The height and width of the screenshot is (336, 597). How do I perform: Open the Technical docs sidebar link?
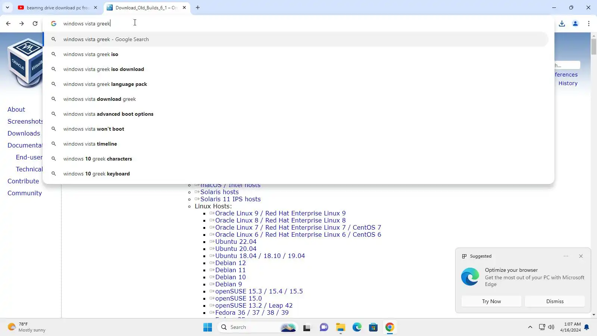pos(29,169)
